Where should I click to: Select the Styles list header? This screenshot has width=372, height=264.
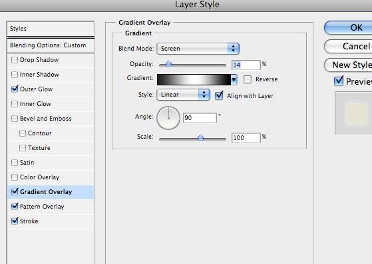[51, 29]
